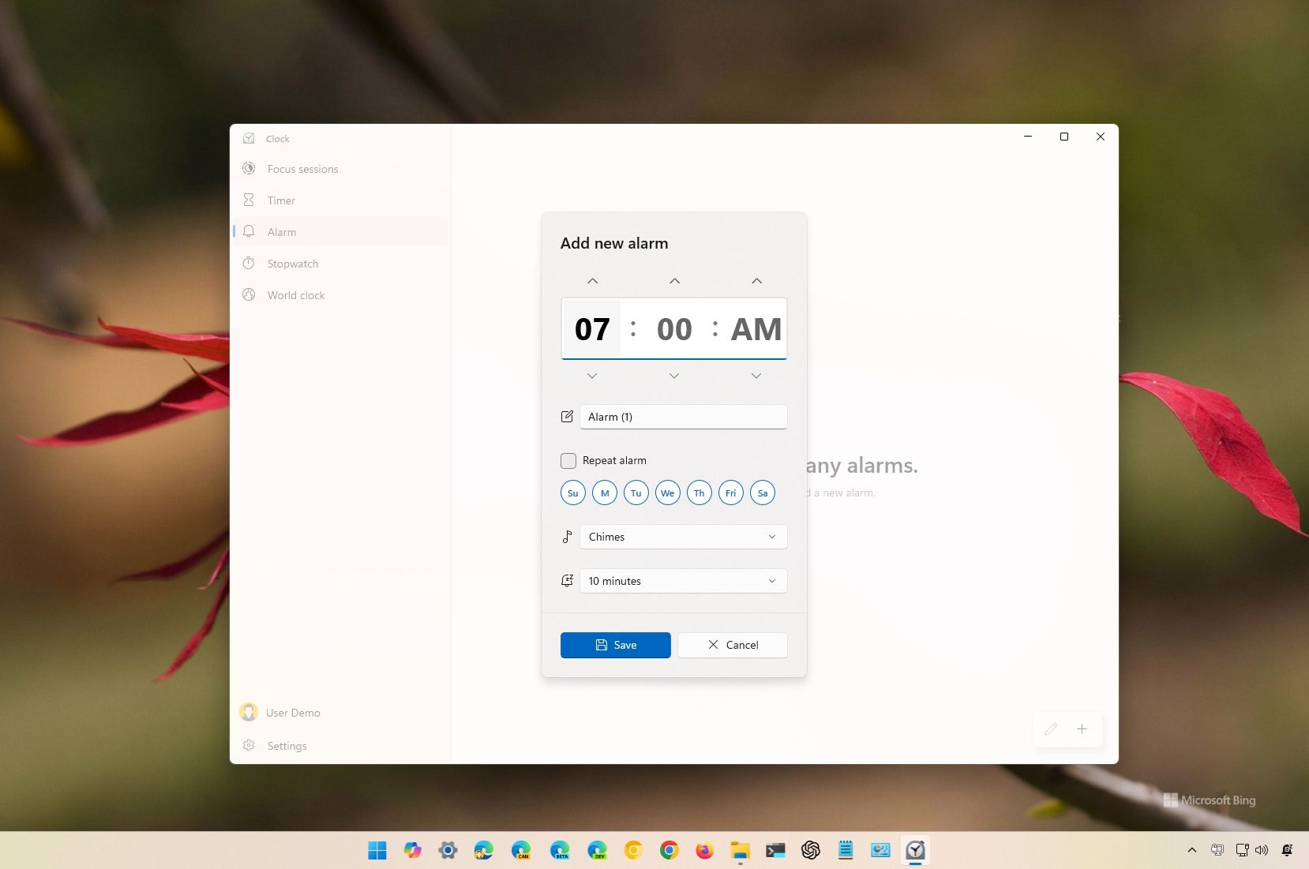This screenshot has height=869, width=1309.
Task: Increase the hour using the up arrow
Action: click(x=592, y=280)
